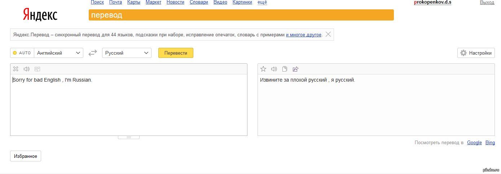Open Карты from top navigation
501x174 pixels.
pyautogui.click(x=134, y=2)
